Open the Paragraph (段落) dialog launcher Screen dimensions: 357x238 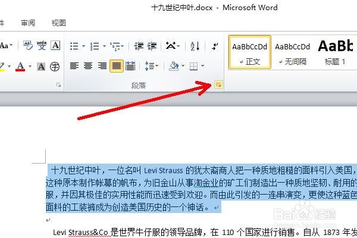click(218, 85)
